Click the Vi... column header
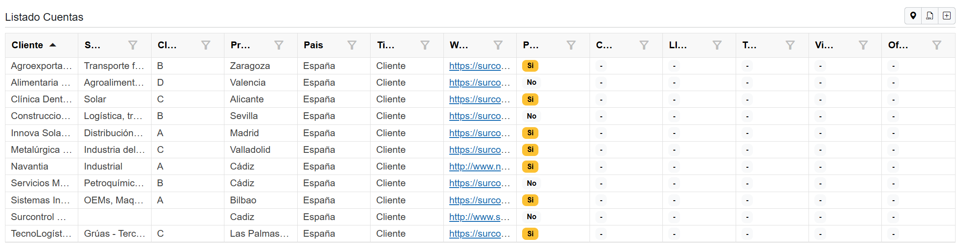Viewport: 961px width, 248px height. 824,45
